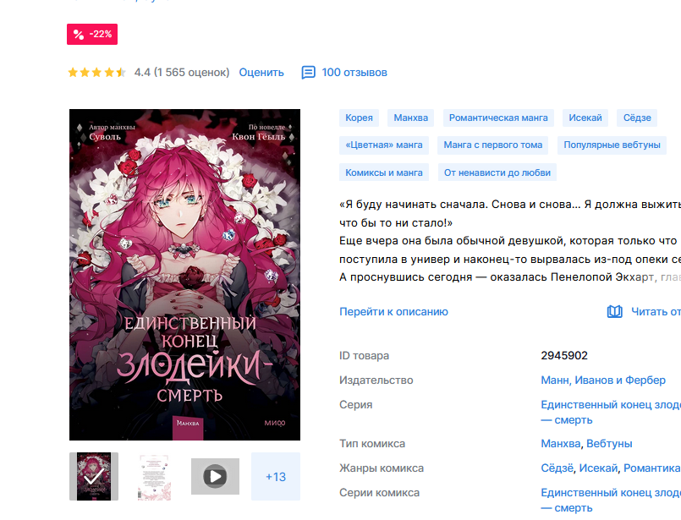Click the reviews speech bubble icon
Viewport: 681px width, 520px height.
pyautogui.click(x=309, y=73)
